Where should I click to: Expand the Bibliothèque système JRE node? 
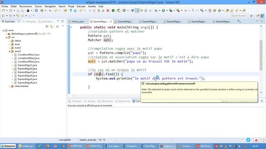(7, 34)
